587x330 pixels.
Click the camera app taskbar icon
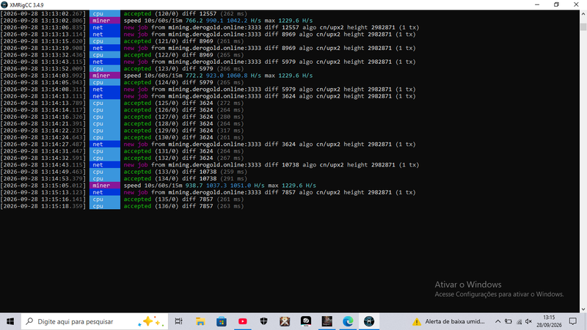point(306,321)
